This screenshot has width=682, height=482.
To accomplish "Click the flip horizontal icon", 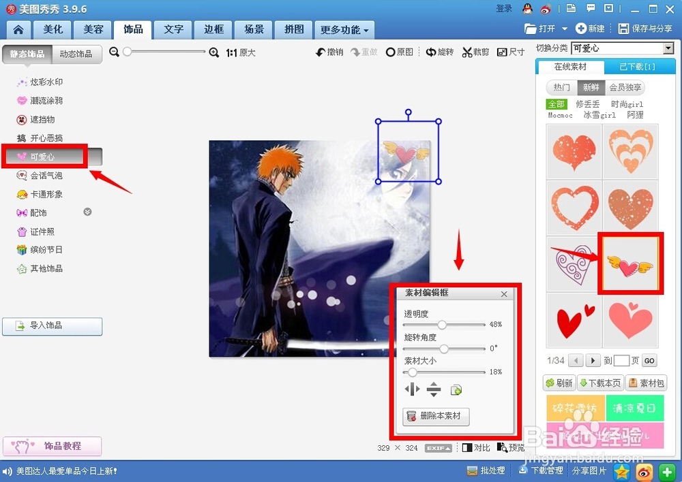I will [412, 389].
